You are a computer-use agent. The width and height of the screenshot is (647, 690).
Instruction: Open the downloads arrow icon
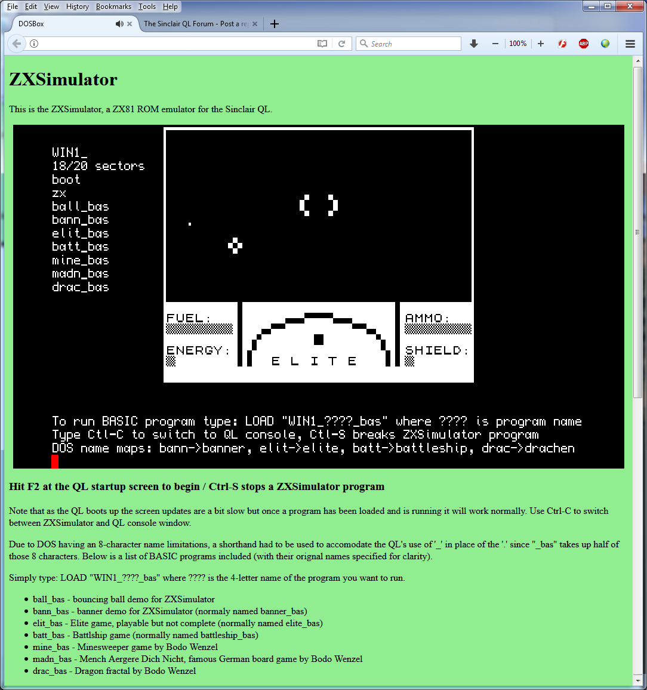[474, 44]
